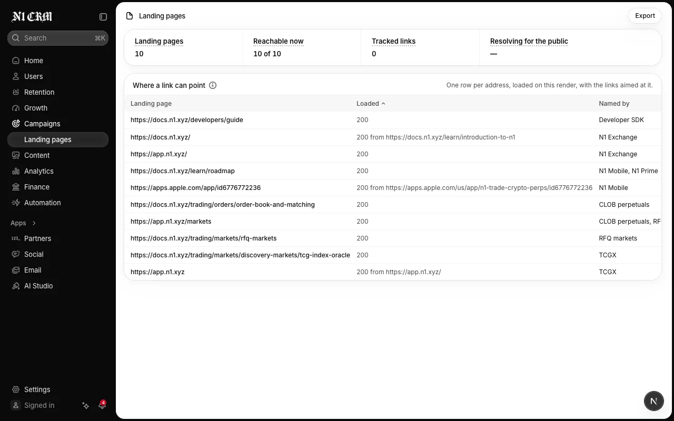Viewport: 674px width, 421px height.
Task: Click the Settings gear icon
Action: point(16,389)
